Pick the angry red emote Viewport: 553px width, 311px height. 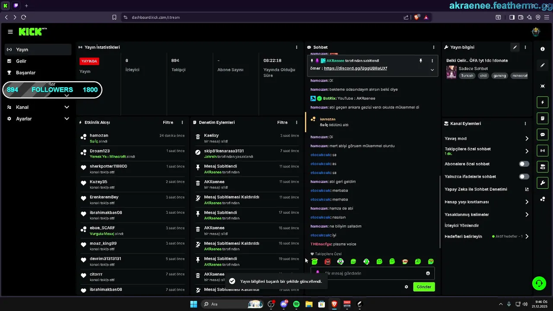point(327,261)
